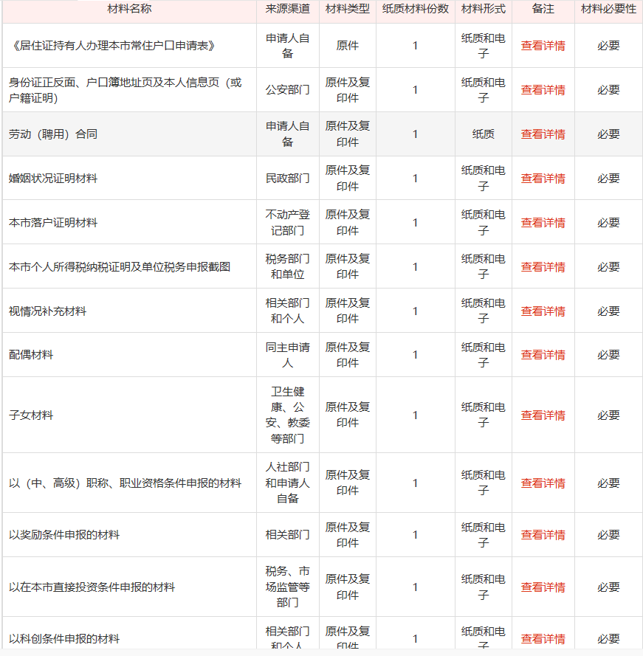The height and width of the screenshot is (656, 643).
Task: Click 查看详情 for 本市落户证明材料
Action: 543,223
